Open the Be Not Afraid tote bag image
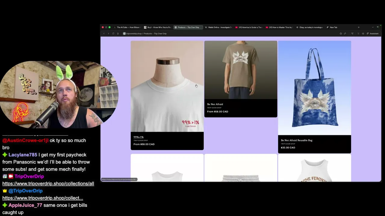385x216 pixels. (x=314, y=88)
